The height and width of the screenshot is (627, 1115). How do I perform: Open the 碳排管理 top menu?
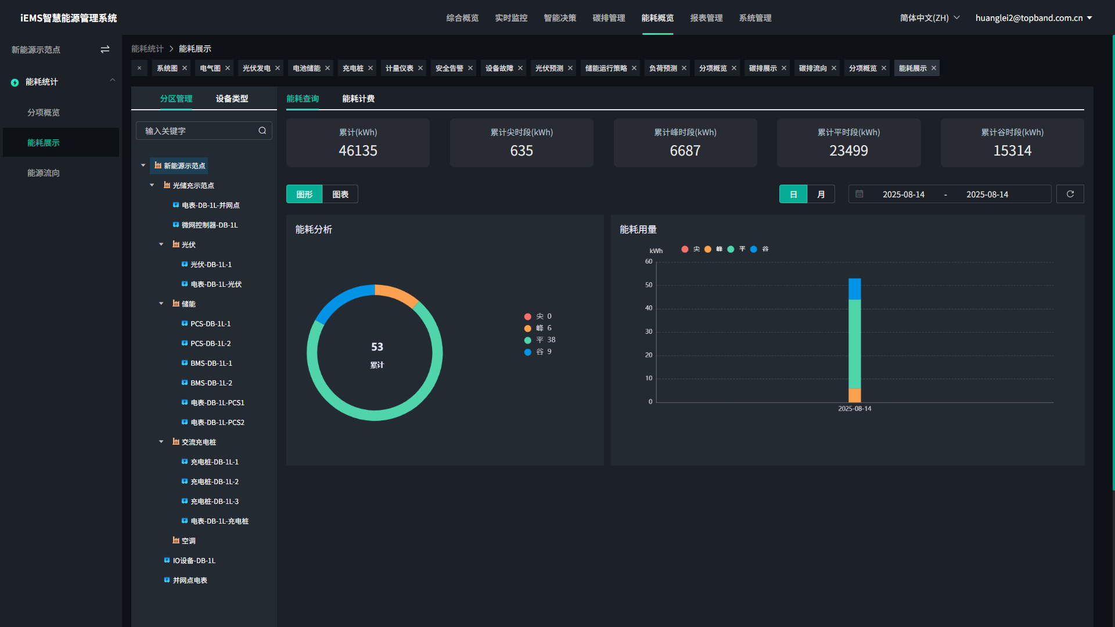pyautogui.click(x=609, y=18)
